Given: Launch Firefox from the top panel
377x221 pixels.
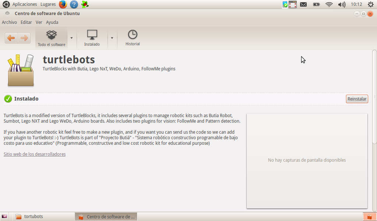Looking at the screenshot, I should coord(63,4).
